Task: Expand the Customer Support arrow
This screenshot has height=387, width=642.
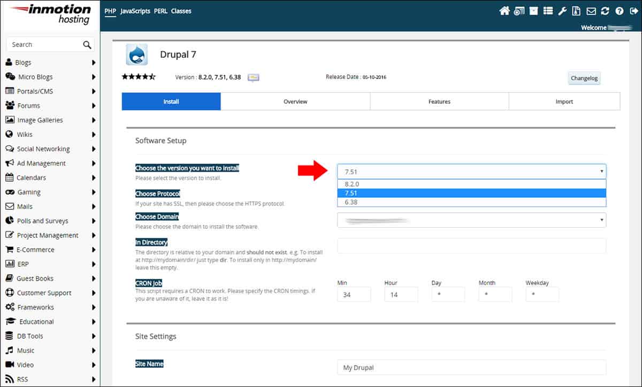Action: pos(94,293)
